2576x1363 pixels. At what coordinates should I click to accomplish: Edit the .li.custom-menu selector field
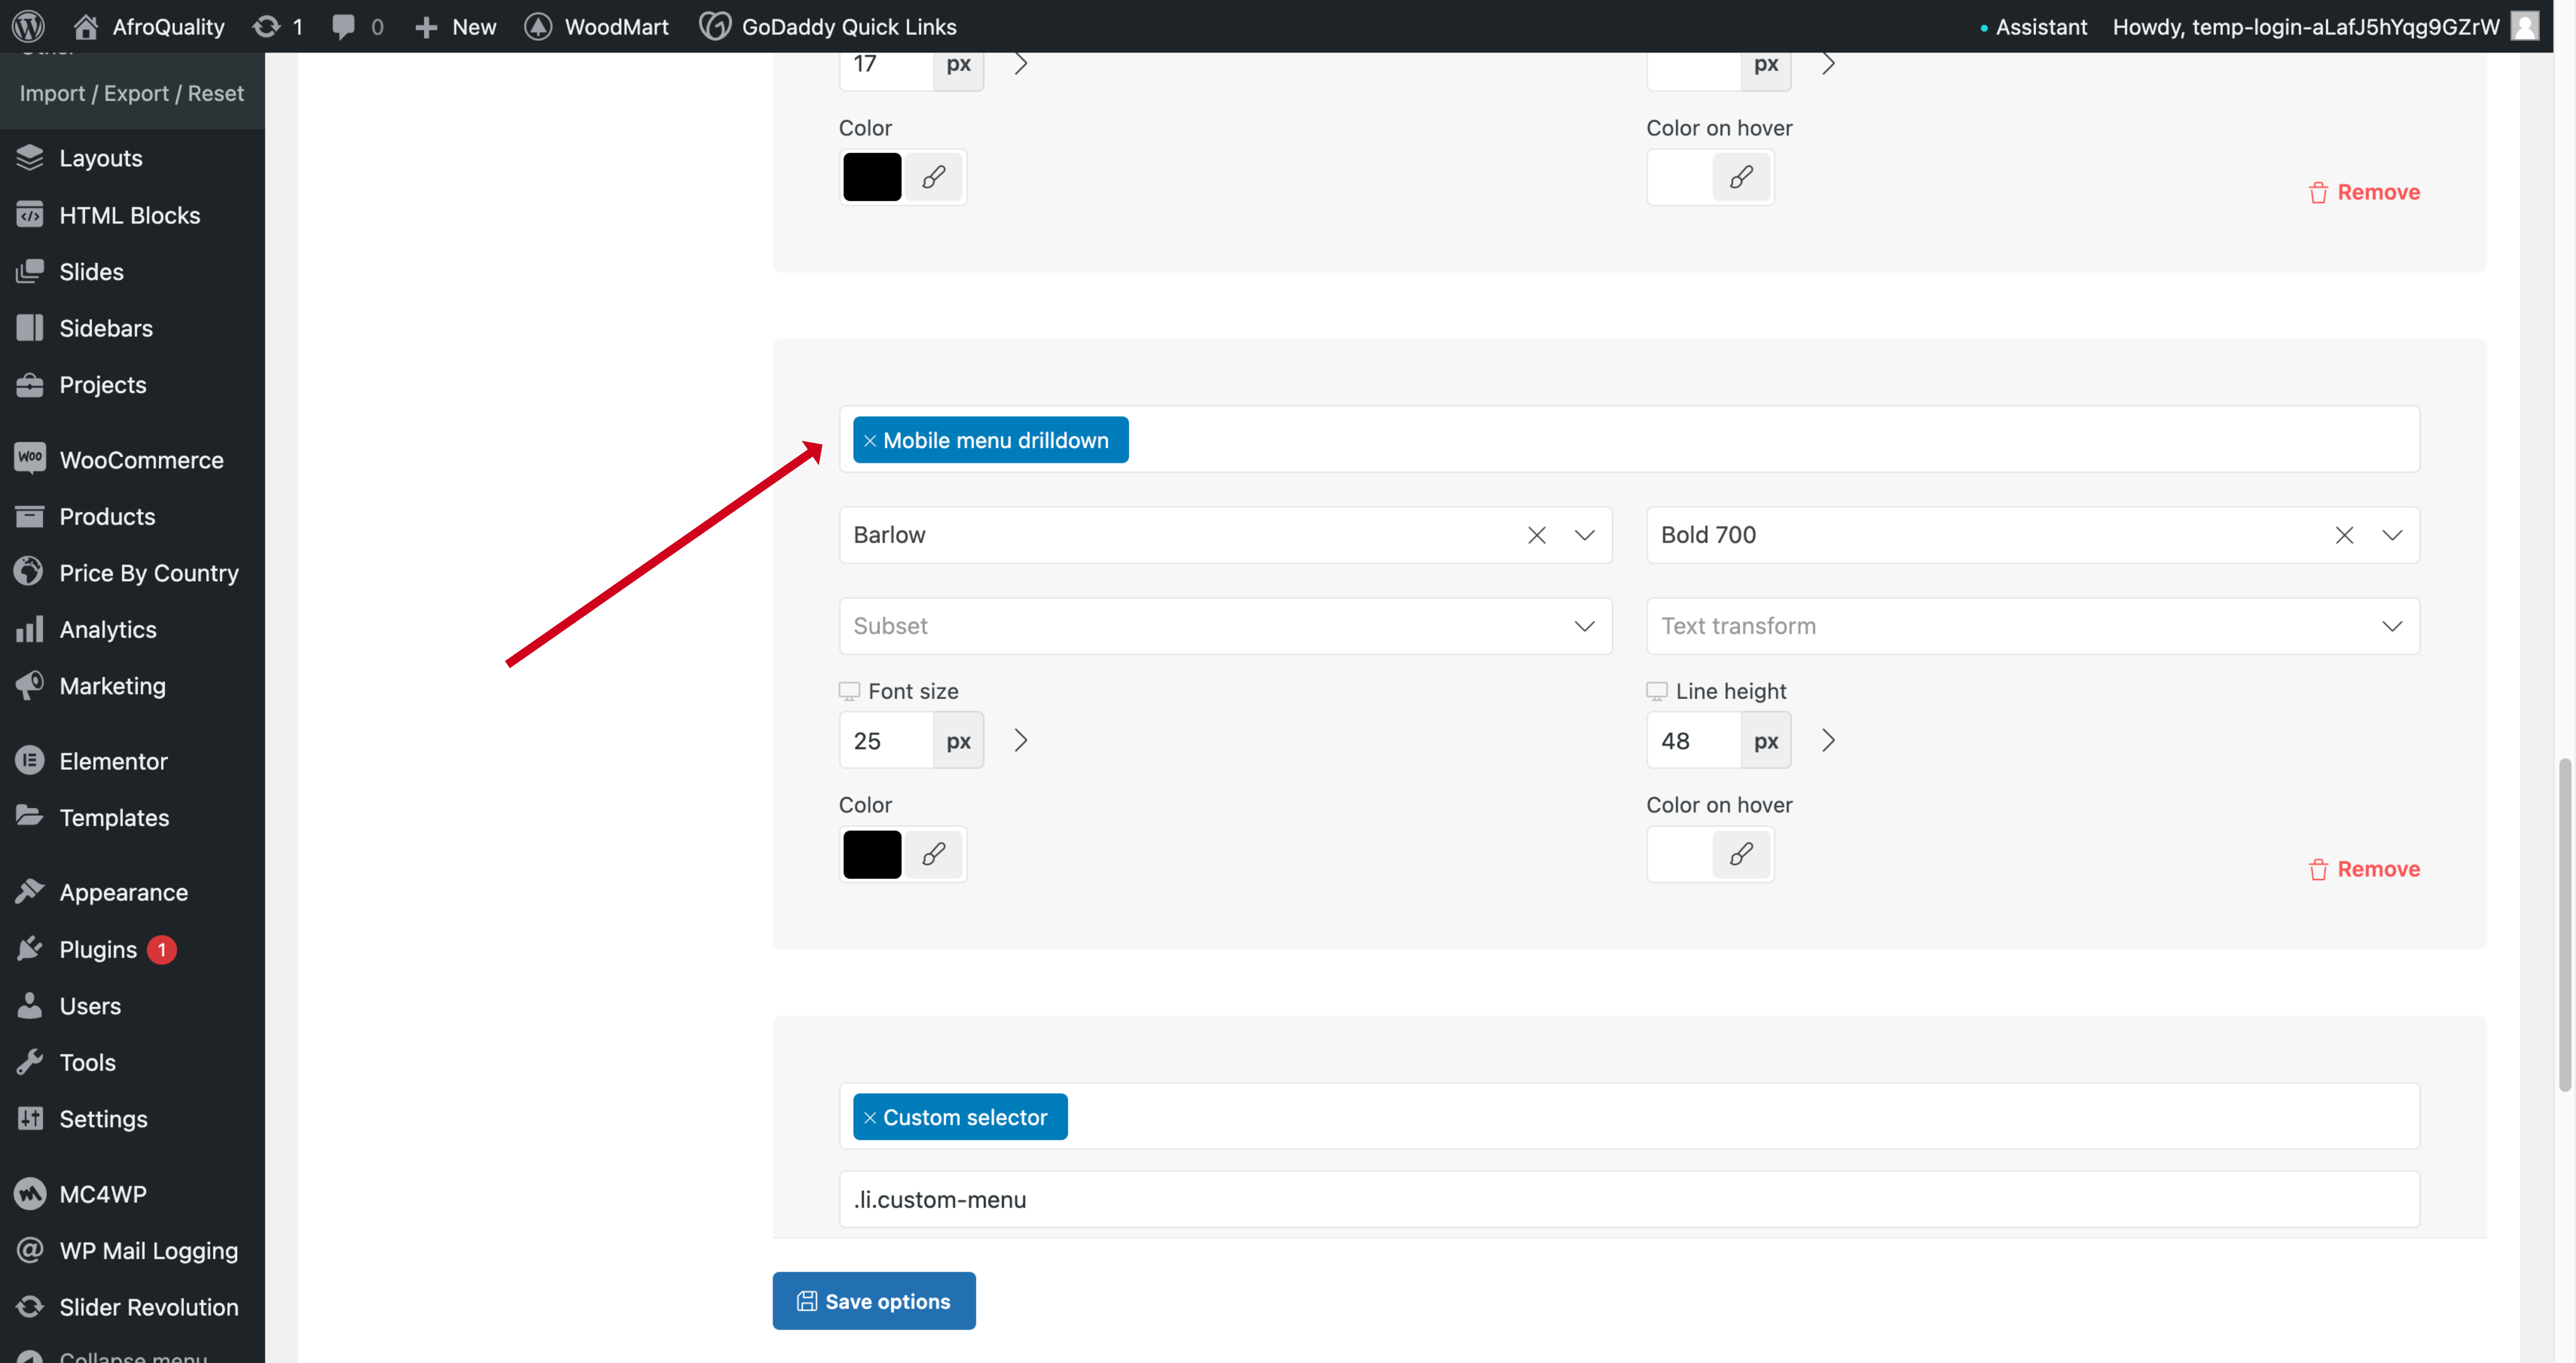pyautogui.click(x=1629, y=1199)
